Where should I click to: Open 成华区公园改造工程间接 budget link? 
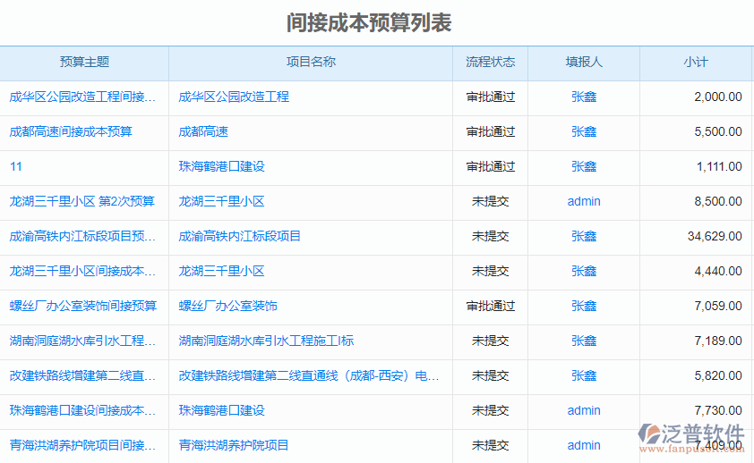pyautogui.click(x=83, y=97)
